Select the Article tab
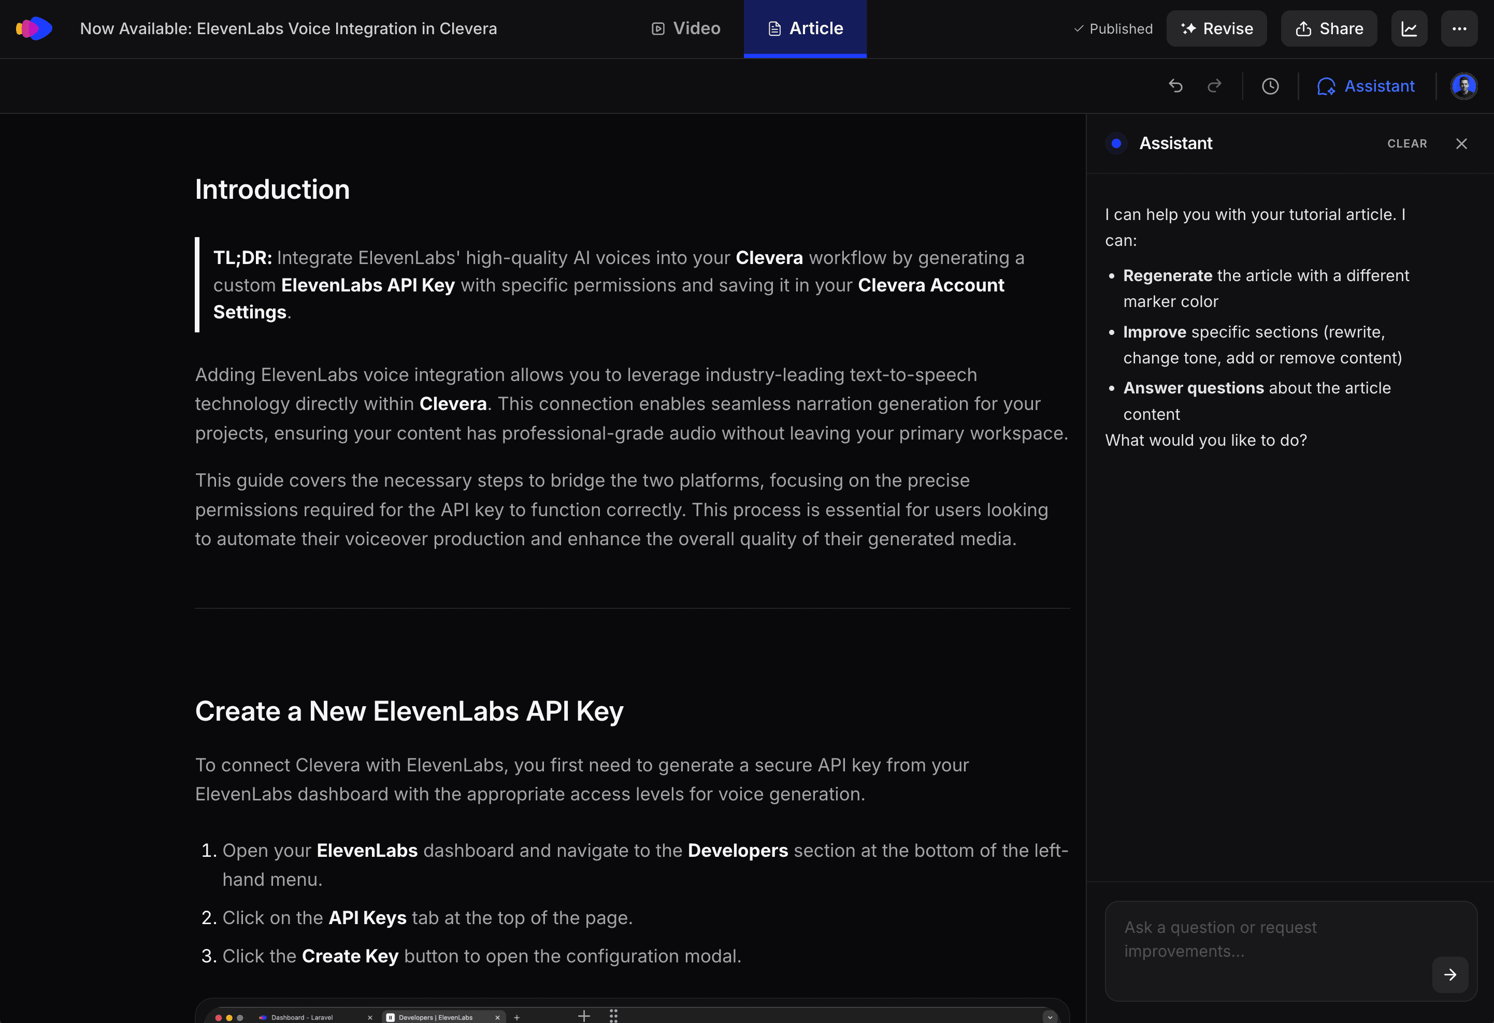This screenshot has height=1023, width=1494. tap(805, 28)
